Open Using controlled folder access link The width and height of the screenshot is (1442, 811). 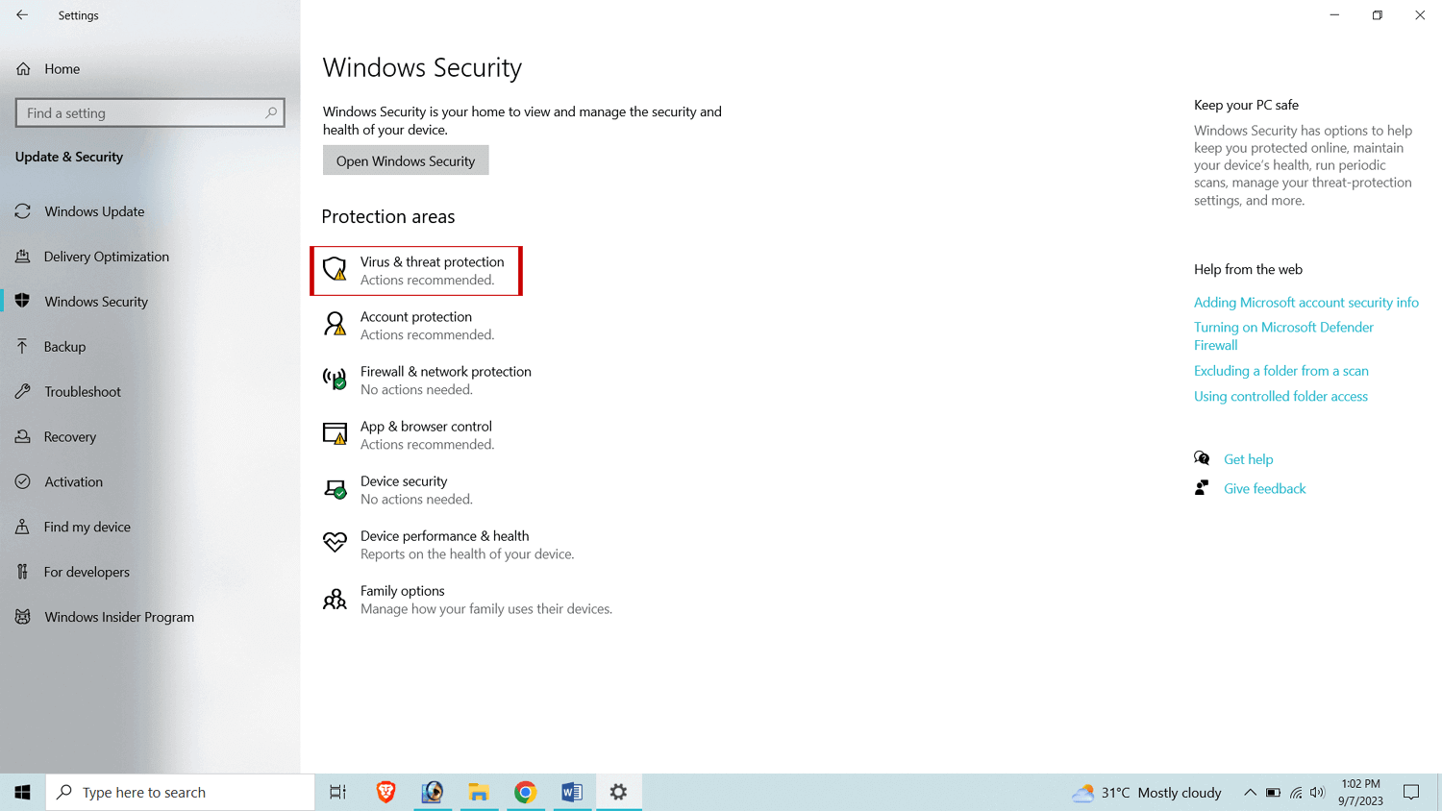[x=1280, y=397]
